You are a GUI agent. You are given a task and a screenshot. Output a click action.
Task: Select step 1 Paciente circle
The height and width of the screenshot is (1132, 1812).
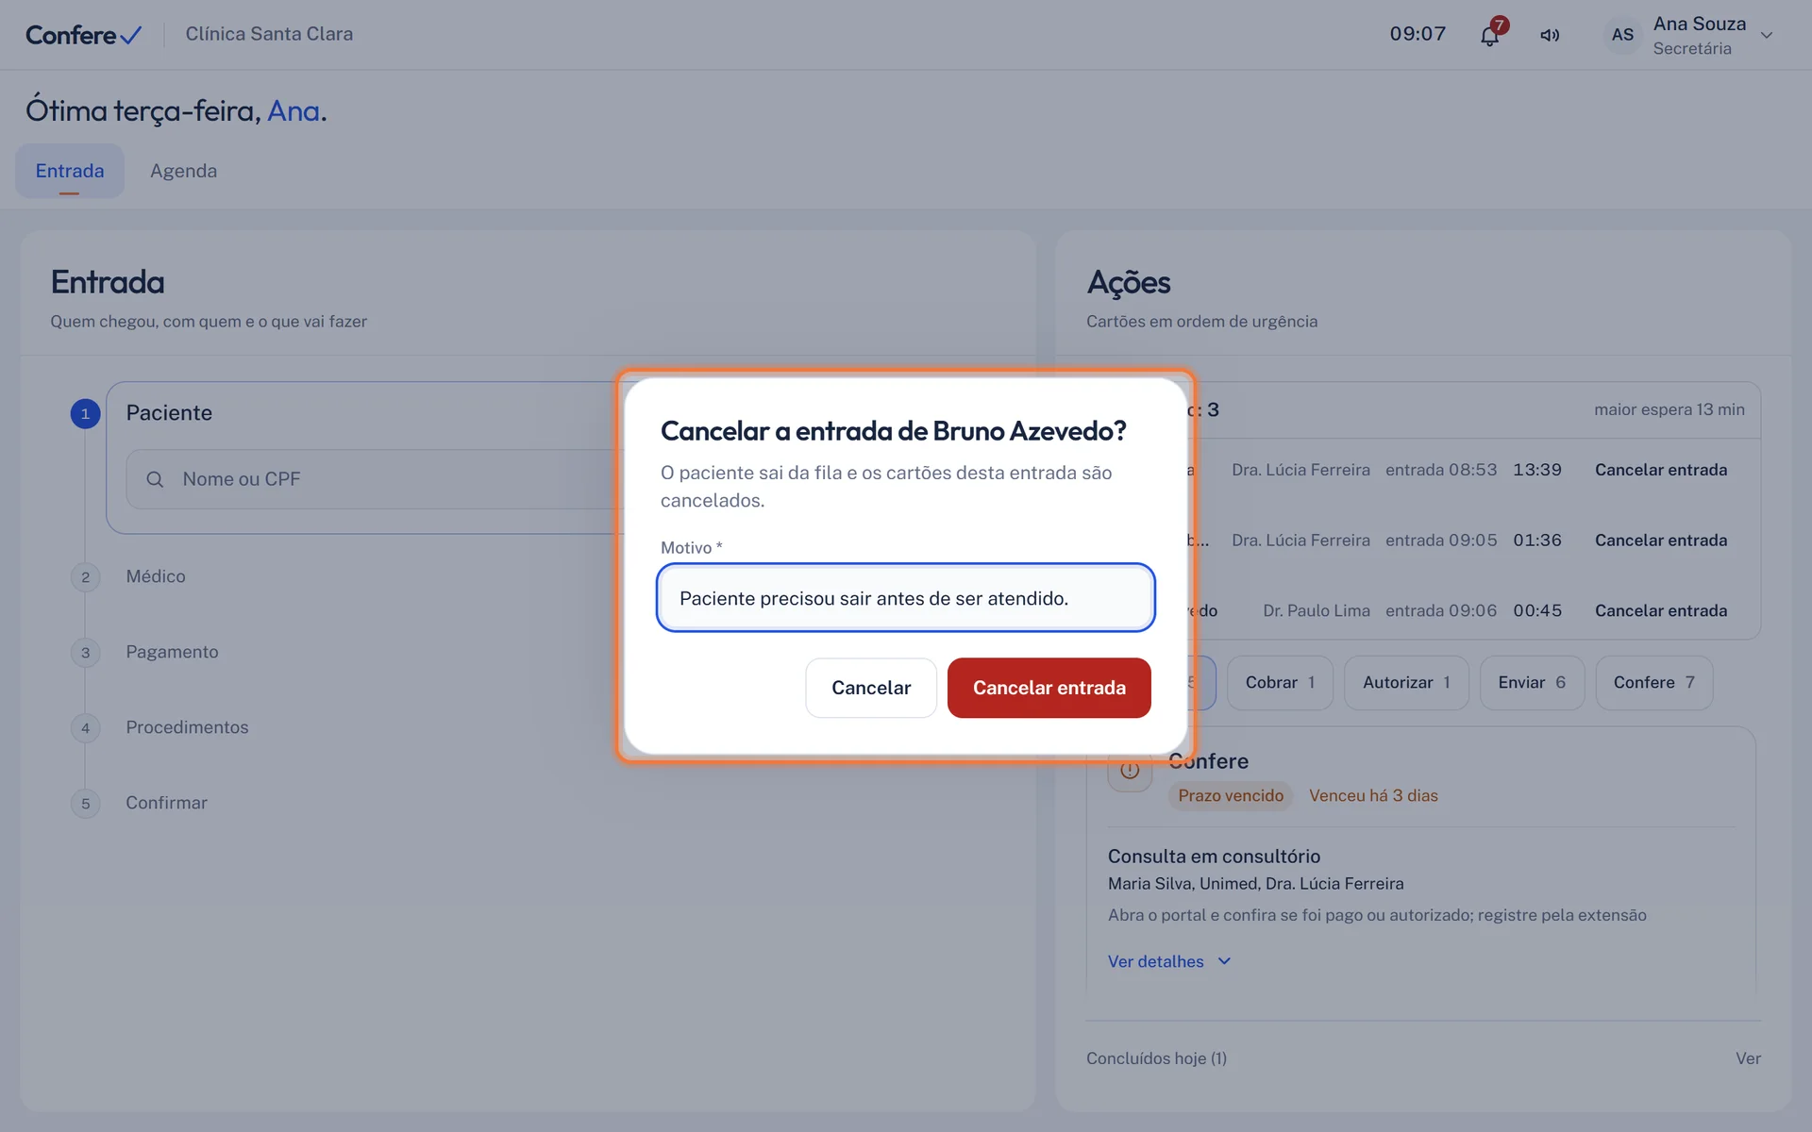pos(85,413)
